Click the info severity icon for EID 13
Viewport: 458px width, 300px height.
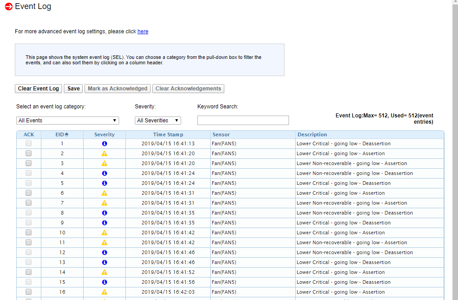tap(104, 262)
